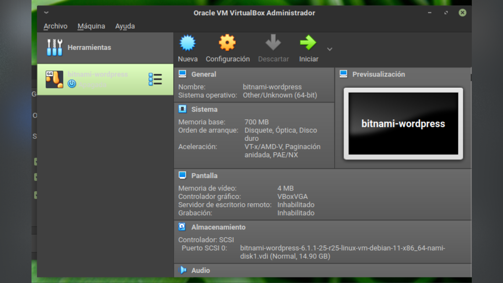
Task: Click the Inhabilitado value for Servidor de escritorio remoto
Action: click(x=296, y=205)
